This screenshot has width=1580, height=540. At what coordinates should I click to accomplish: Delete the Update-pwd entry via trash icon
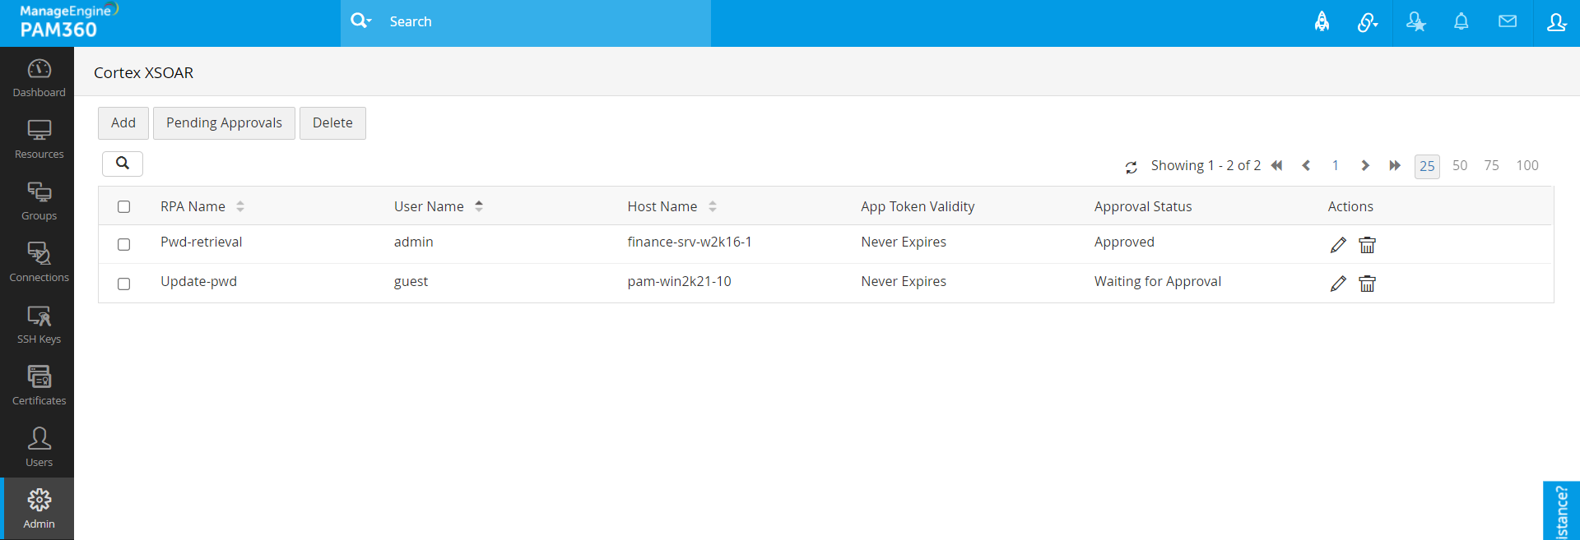[1367, 284]
